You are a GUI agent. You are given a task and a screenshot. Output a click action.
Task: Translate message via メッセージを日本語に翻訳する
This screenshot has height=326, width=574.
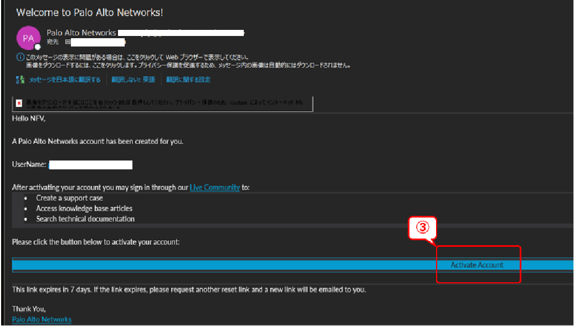64,80
